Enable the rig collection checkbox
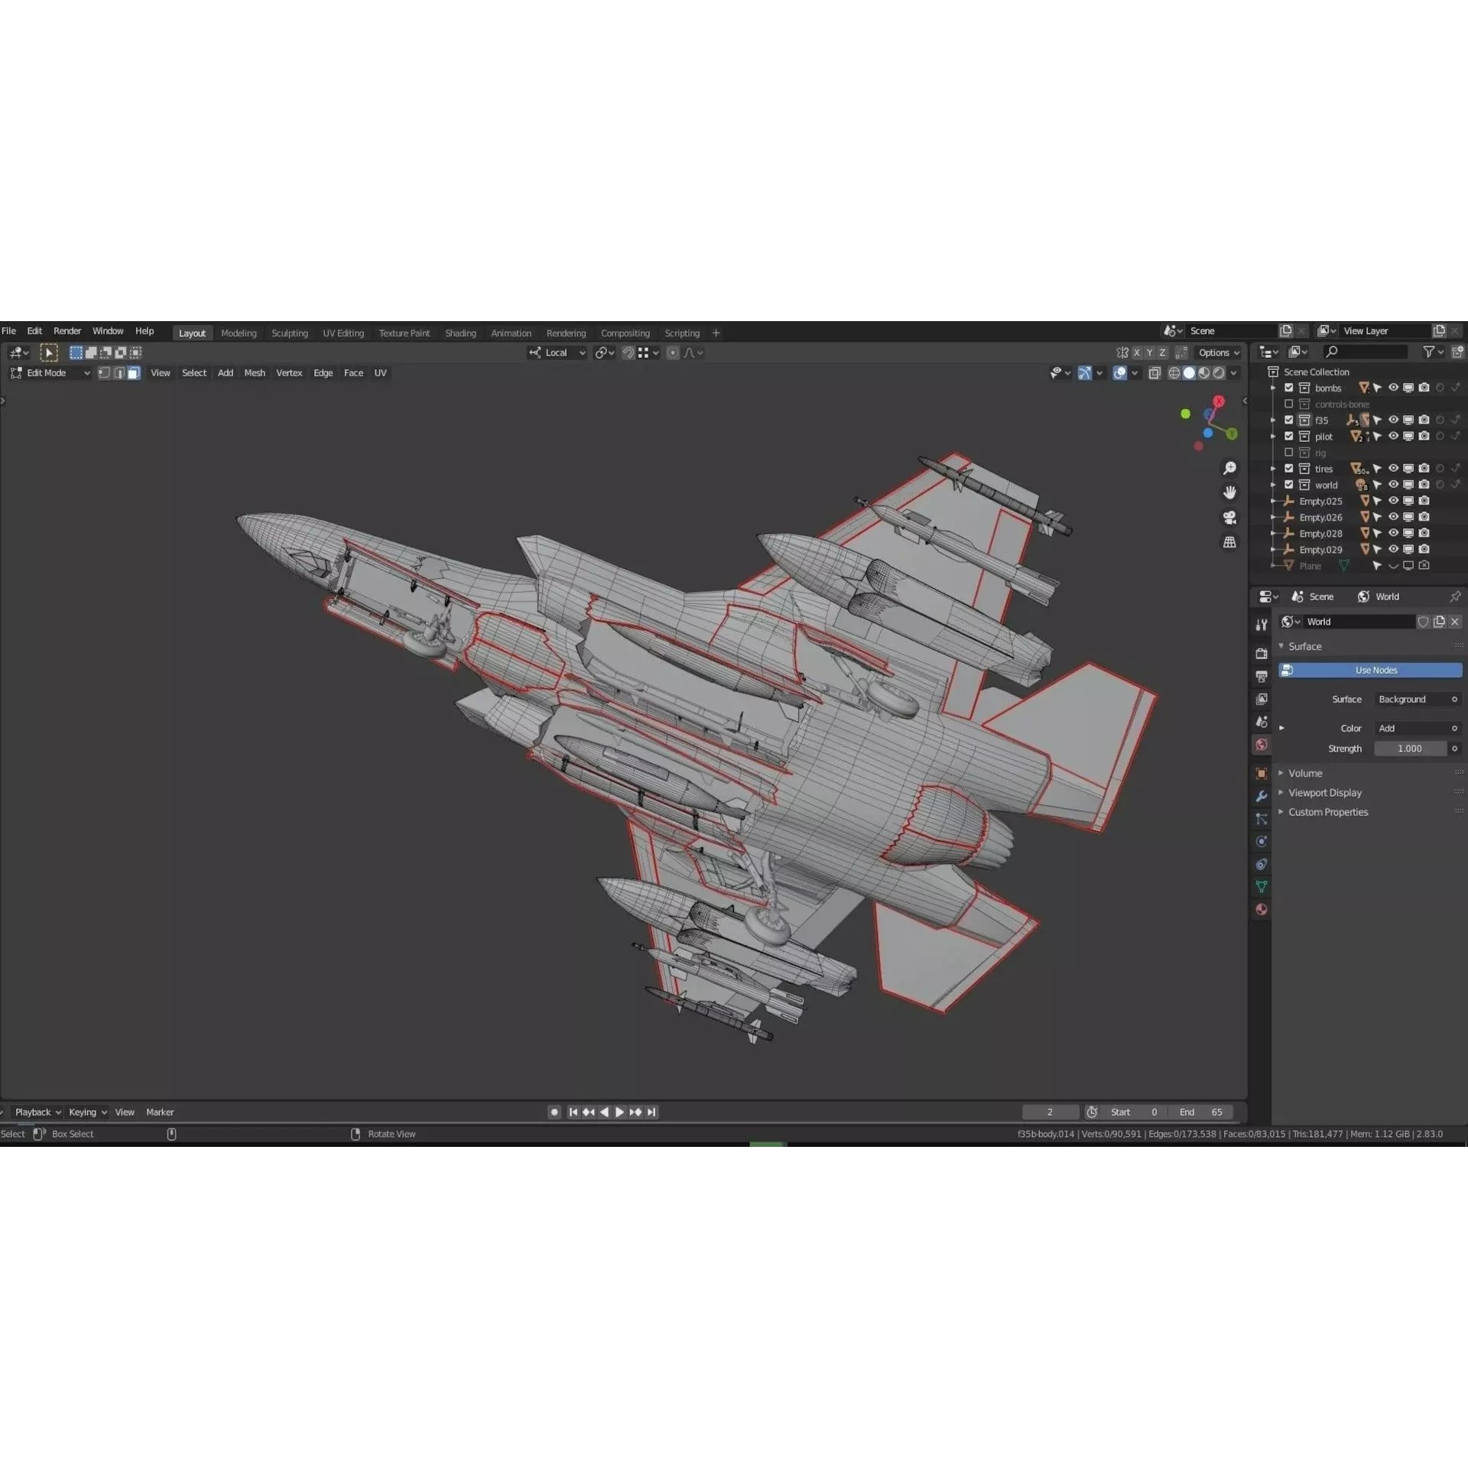Viewport: 1468px width, 1468px height. point(1288,452)
